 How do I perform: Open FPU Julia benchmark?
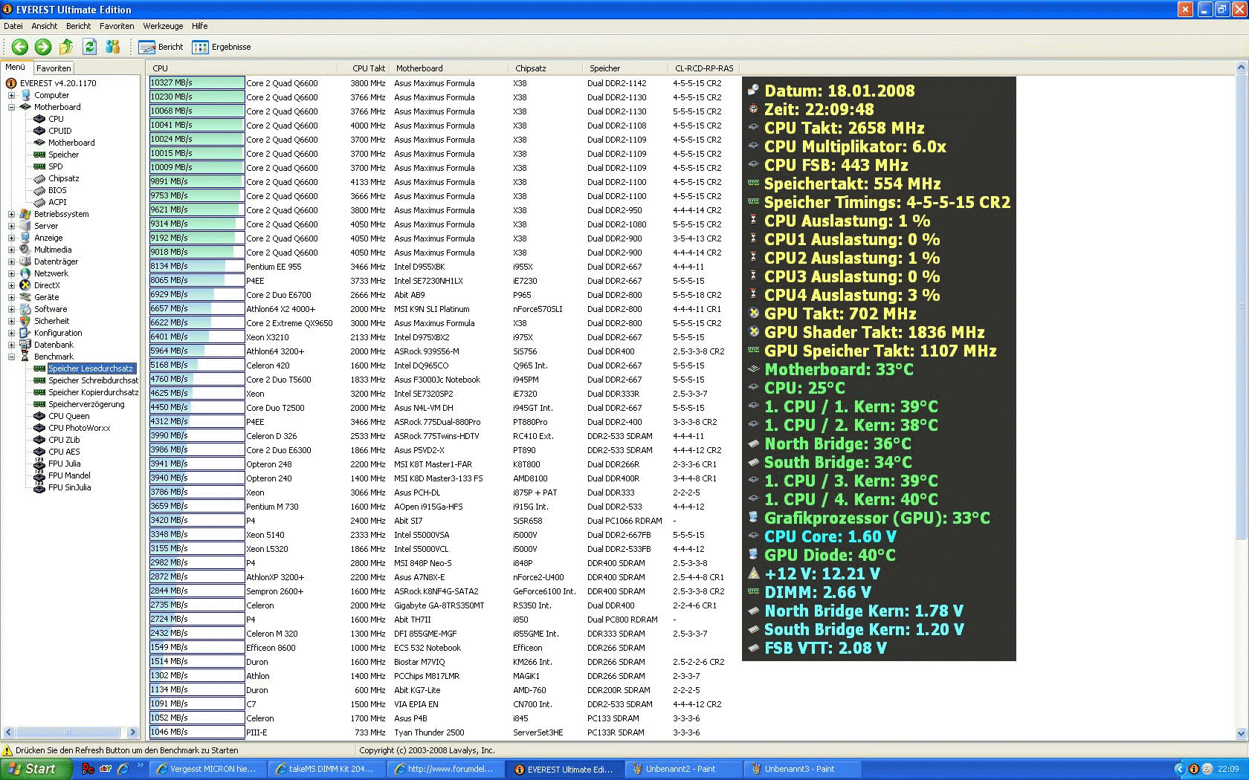(64, 464)
